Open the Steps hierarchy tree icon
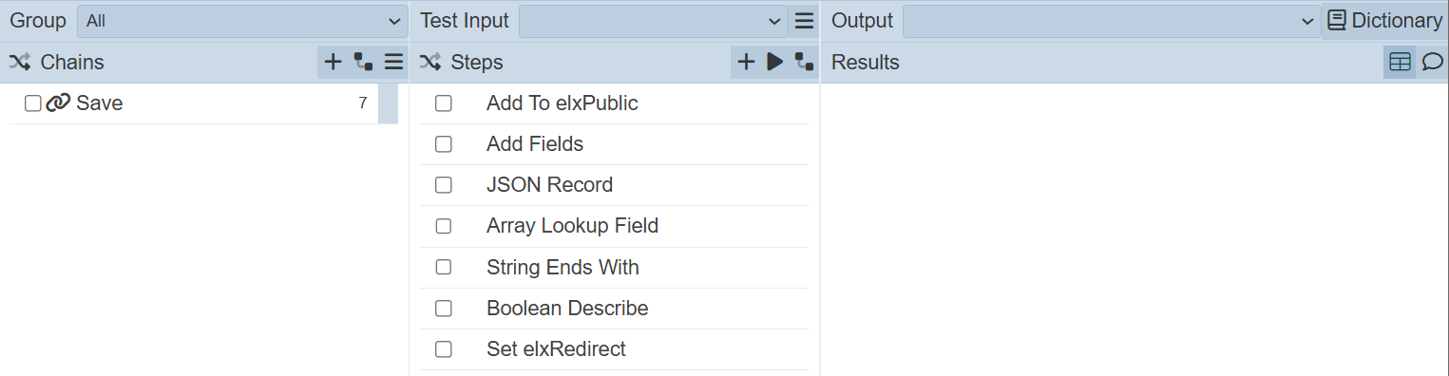The width and height of the screenshot is (1449, 376). pyautogui.click(x=804, y=63)
